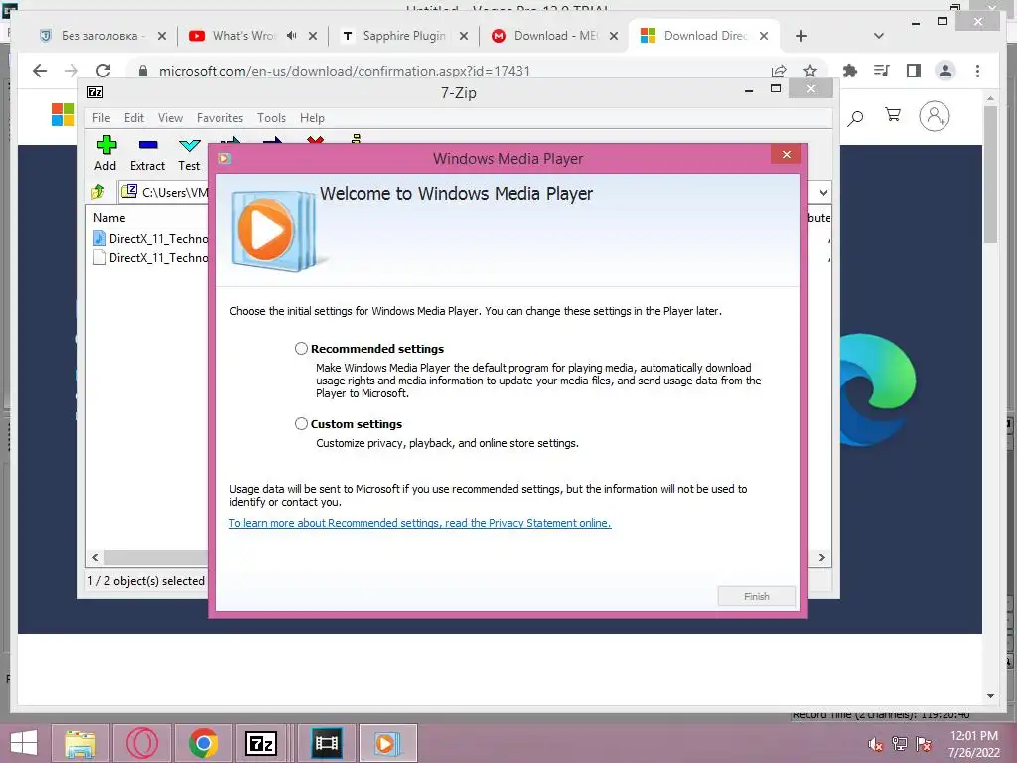The width and height of the screenshot is (1017, 763).
Task: Open File Explorer from the taskbar
Action: [x=79, y=743]
